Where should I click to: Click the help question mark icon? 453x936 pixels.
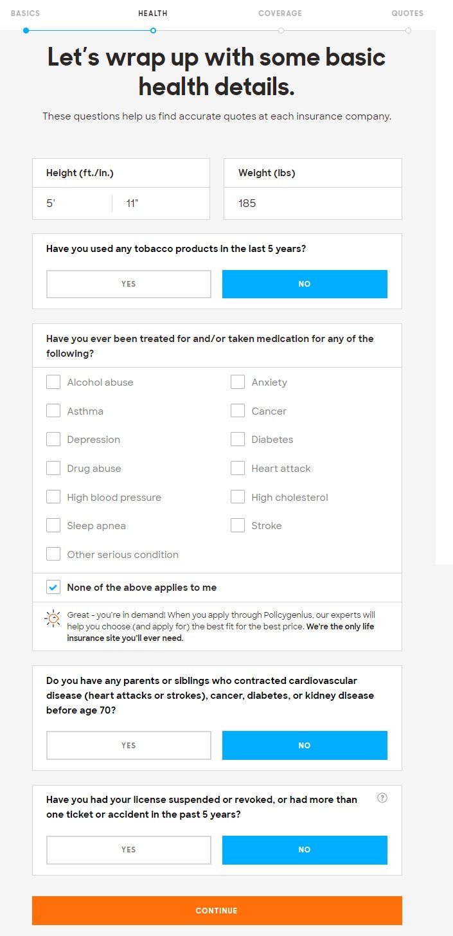pos(382,798)
